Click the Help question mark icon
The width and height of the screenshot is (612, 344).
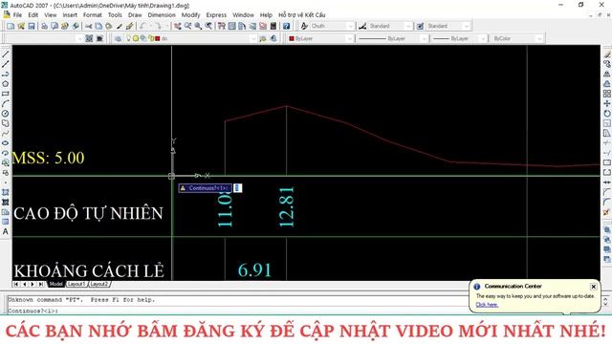[x=286, y=26]
